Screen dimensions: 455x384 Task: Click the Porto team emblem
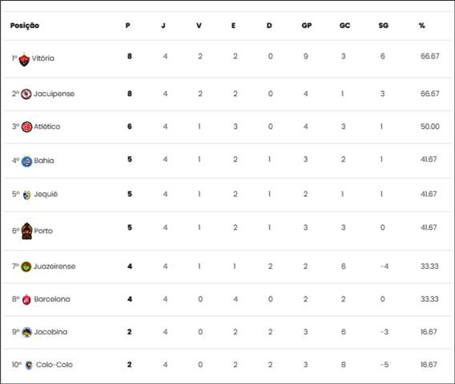click(27, 231)
